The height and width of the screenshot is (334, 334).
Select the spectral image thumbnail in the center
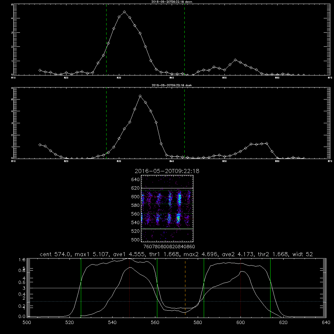pos(167,208)
